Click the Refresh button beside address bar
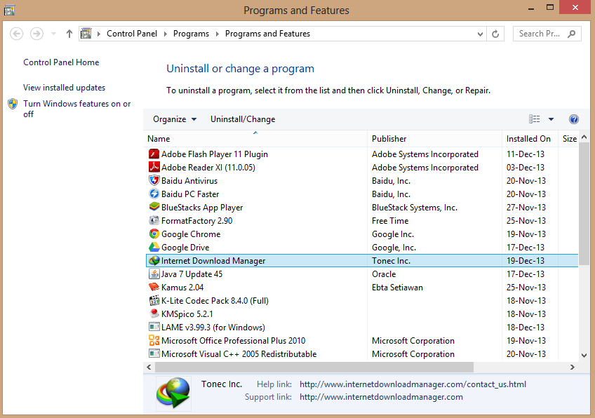Image resolution: width=595 pixels, height=418 pixels. pos(495,34)
